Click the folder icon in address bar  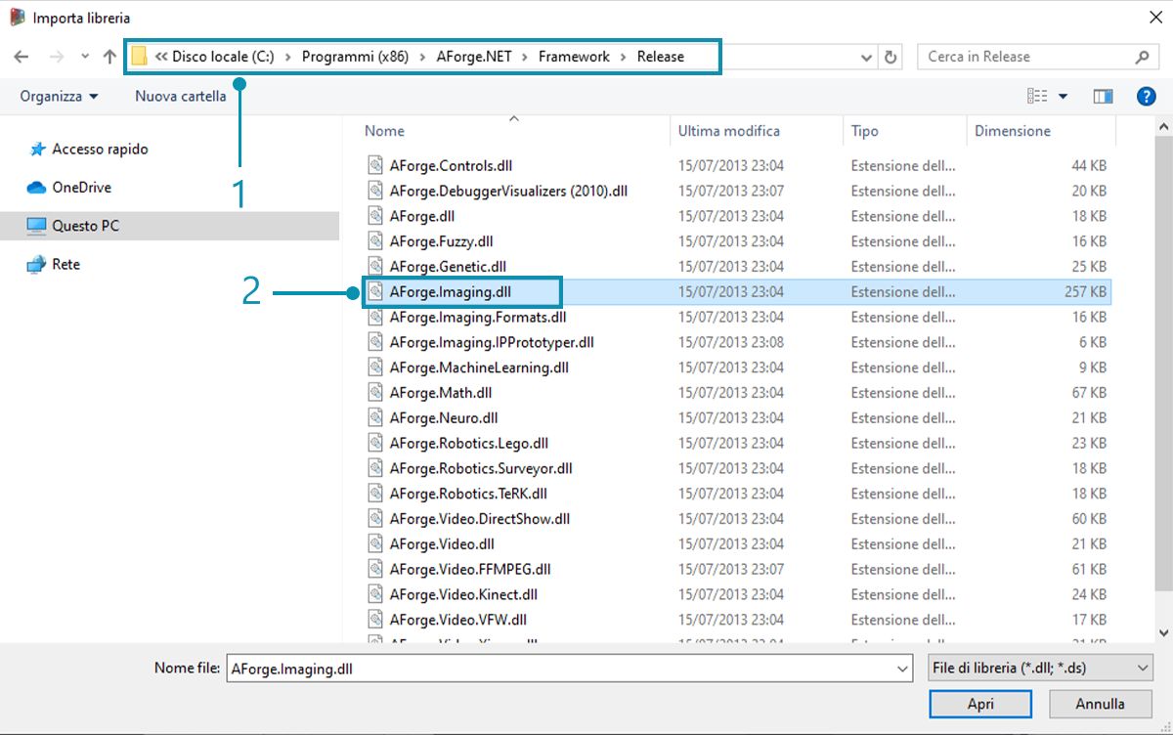point(140,57)
